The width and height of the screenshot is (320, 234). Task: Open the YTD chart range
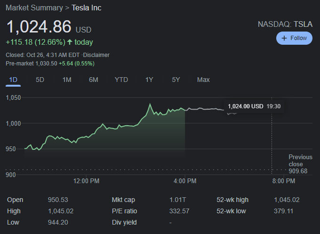121,80
